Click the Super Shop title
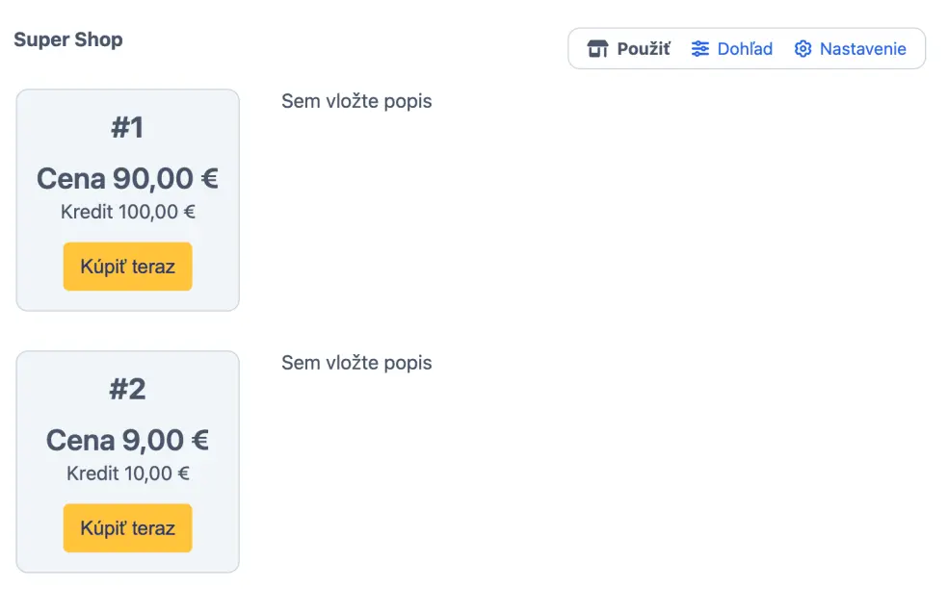The width and height of the screenshot is (948, 589). [68, 40]
